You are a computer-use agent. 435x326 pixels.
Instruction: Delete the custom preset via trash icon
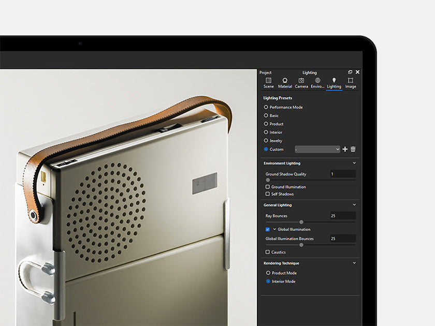click(353, 149)
